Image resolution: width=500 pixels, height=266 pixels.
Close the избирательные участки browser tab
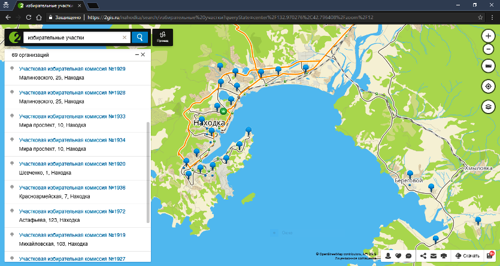coord(80,6)
